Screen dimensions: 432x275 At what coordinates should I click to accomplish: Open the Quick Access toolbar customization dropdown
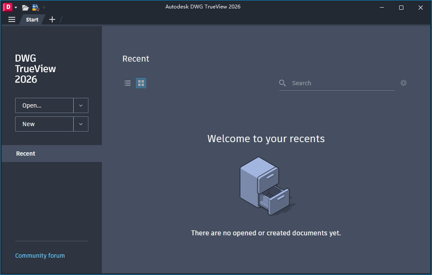point(44,7)
